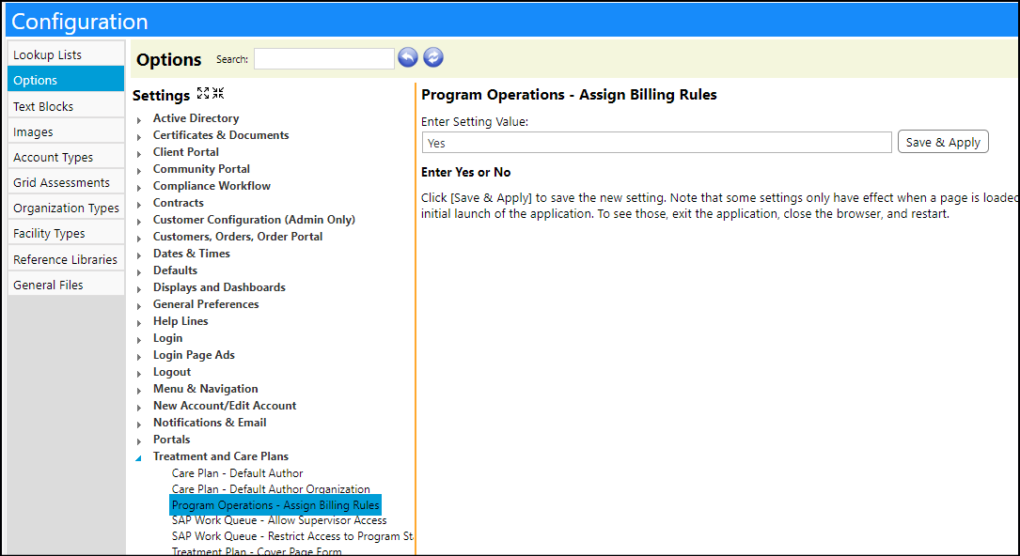This screenshot has height=556, width=1020.
Task: Select Program Operations - Assign Billing Rules
Action: [275, 505]
